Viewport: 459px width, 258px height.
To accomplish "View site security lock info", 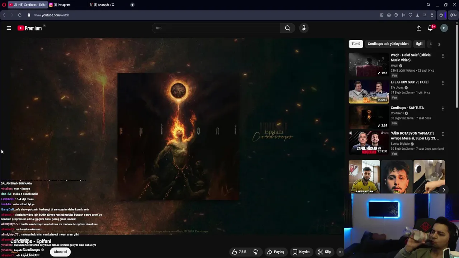I will pos(29,15).
